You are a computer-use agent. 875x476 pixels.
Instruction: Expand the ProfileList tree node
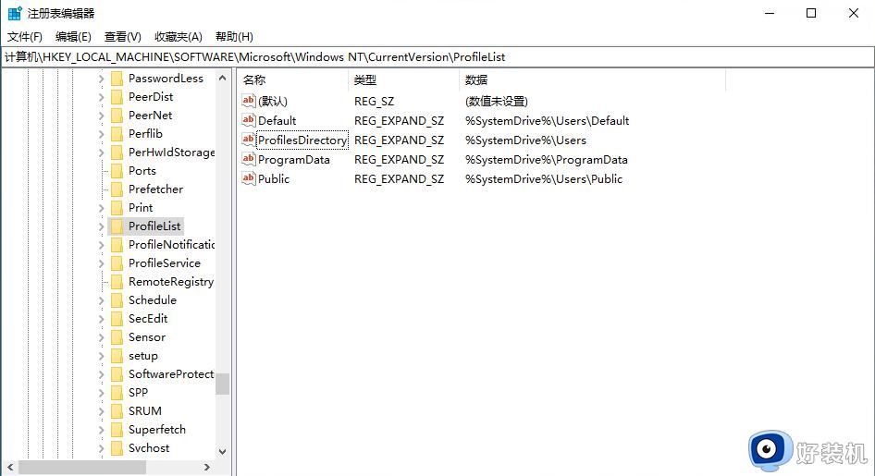coord(102,226)
